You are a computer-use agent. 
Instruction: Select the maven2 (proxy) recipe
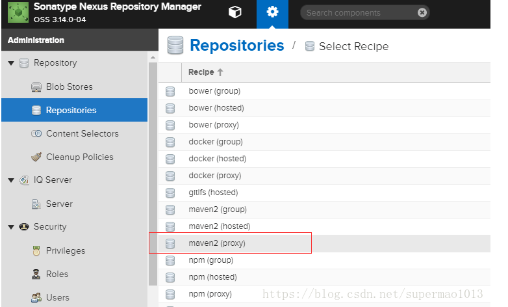[x=324, y=243]
